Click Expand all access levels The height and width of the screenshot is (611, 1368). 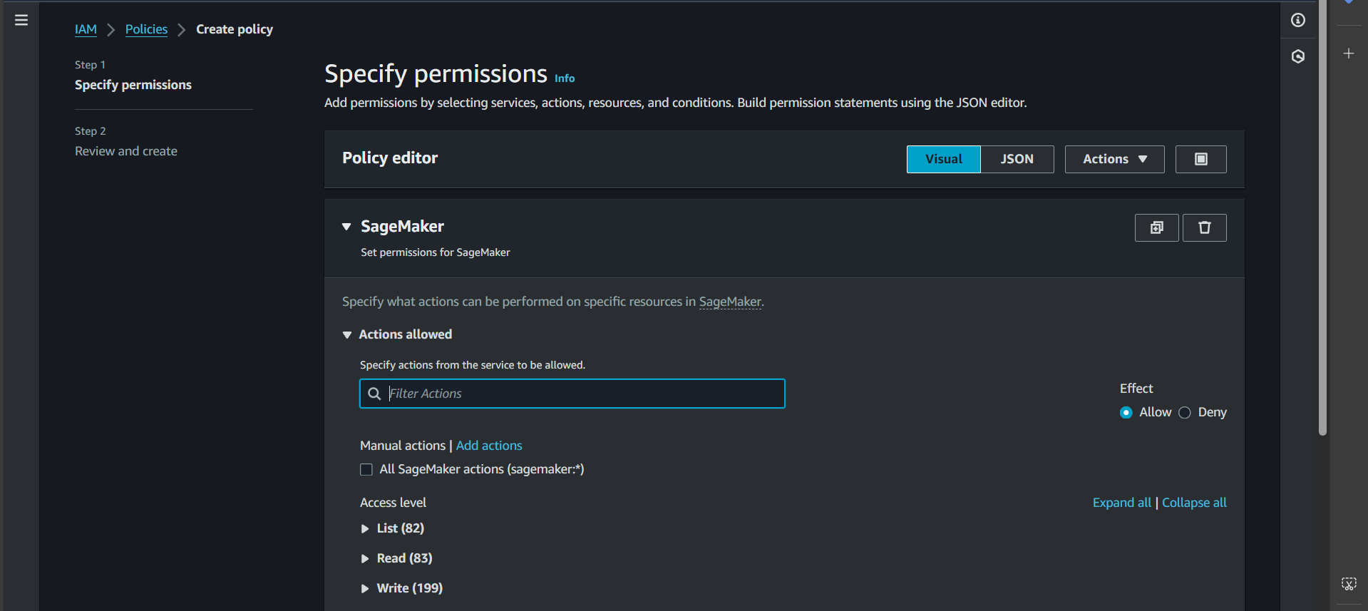tap(1122, 503)
